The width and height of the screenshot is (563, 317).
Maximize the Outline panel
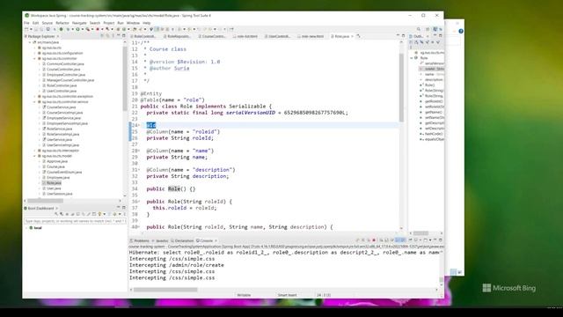tap(441, 36)
